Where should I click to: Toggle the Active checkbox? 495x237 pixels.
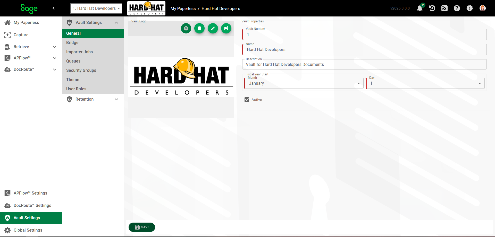[247, 100]
